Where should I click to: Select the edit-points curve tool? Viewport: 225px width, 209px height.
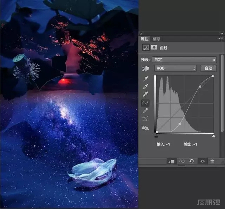145,103
